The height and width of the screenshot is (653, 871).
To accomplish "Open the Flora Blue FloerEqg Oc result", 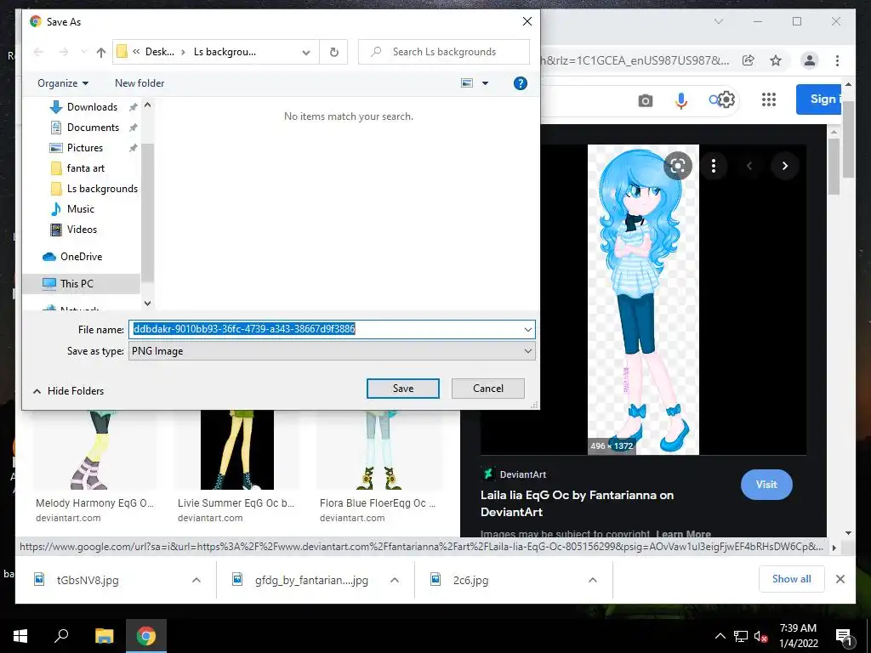I will 378,503.
